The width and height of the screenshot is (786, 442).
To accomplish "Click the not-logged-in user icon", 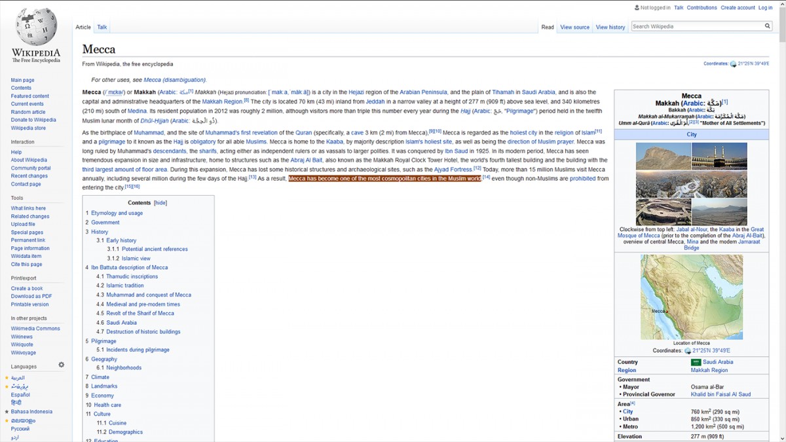I will pos(637,8).
